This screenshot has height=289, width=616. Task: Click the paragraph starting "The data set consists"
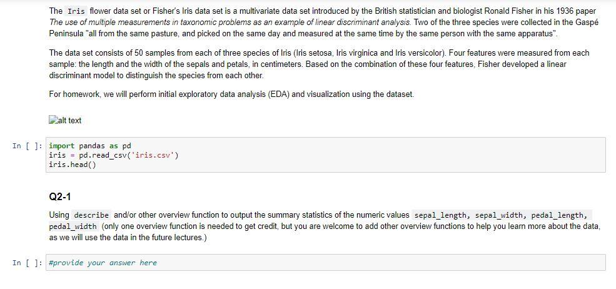tap(250, 64)
